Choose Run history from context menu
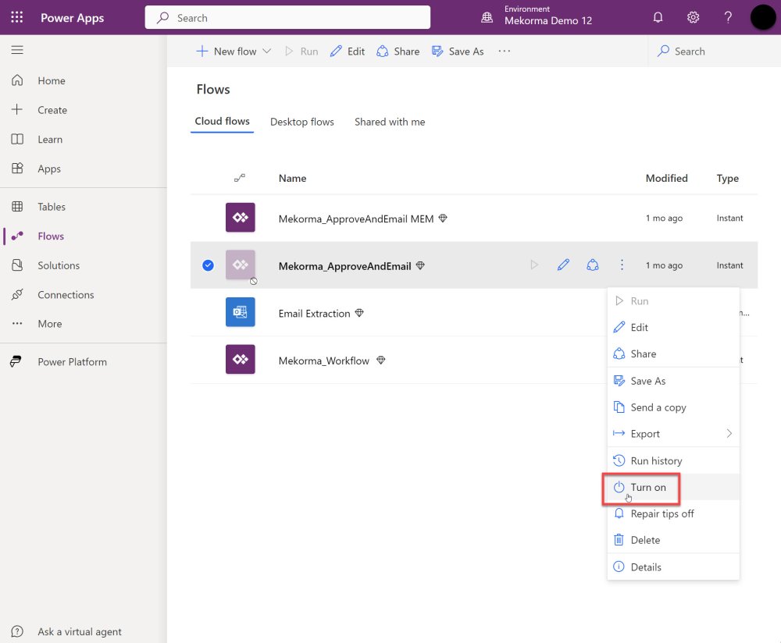This screenshot has height=643, width=781. (x=673, y=461)
